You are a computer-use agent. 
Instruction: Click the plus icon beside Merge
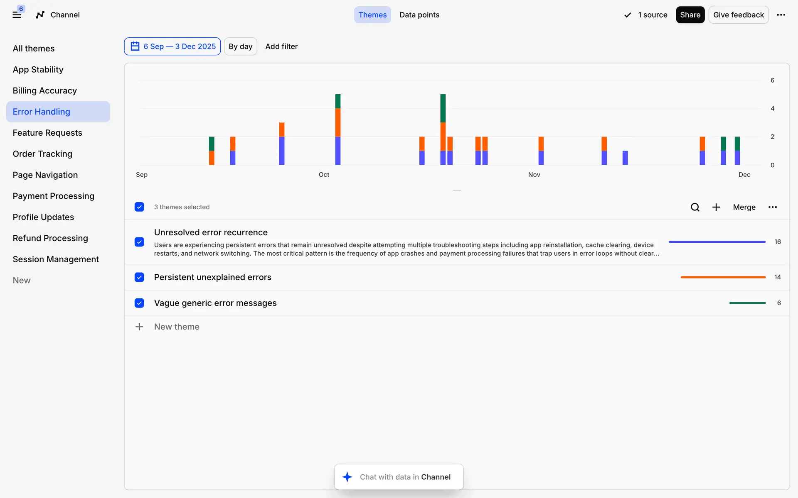pos(716,207)
